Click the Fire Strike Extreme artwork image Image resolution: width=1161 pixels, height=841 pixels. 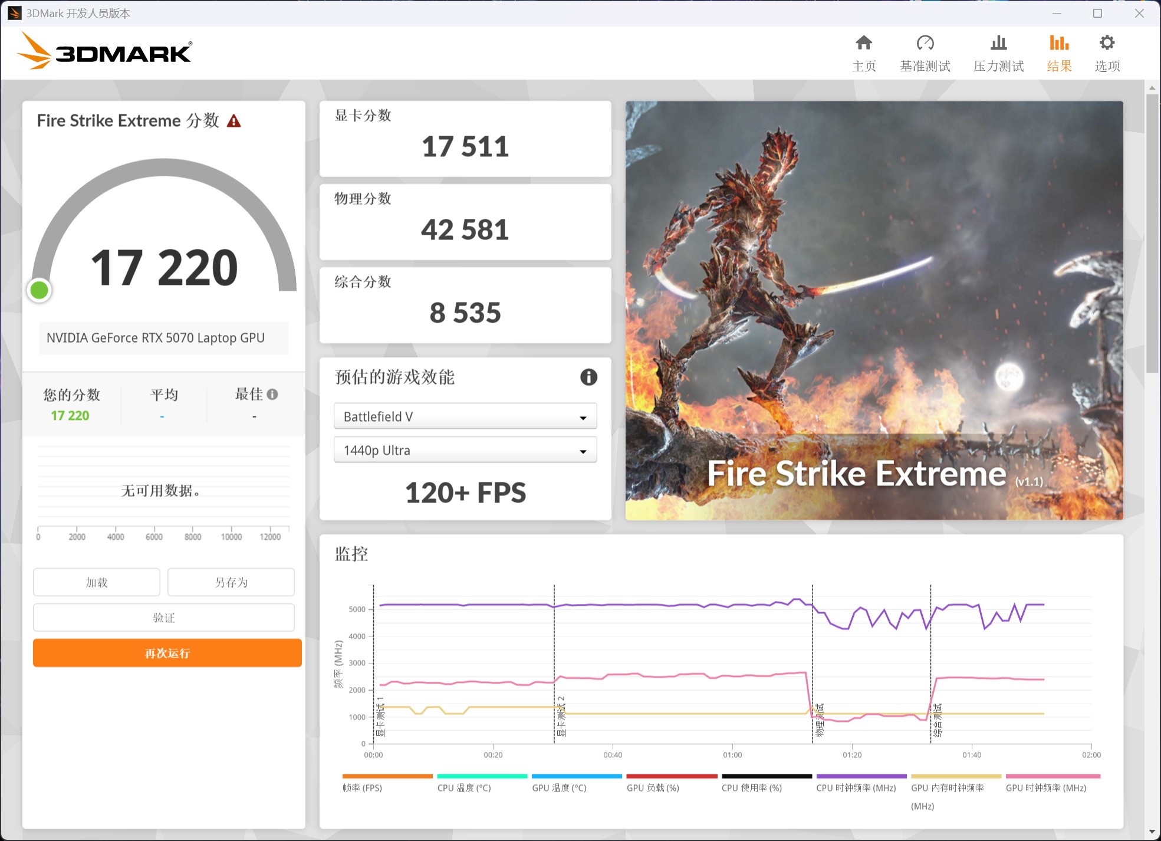[x=874, y=310]
